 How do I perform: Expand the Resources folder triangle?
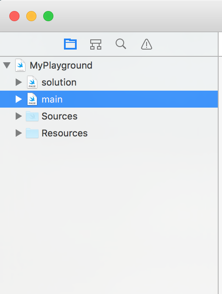(x=19, y=133)
